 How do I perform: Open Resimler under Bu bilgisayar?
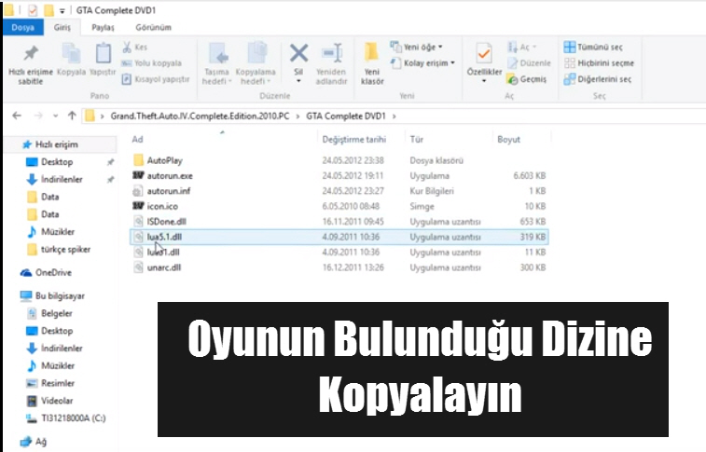[58, 383]
